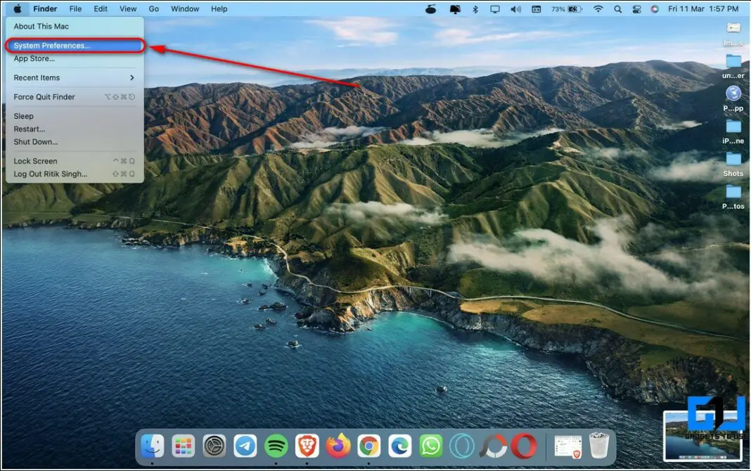Click the volume control in the menu bar

click(x=515, y=8)
